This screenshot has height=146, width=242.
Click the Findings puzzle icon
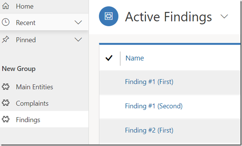[6, 119]
